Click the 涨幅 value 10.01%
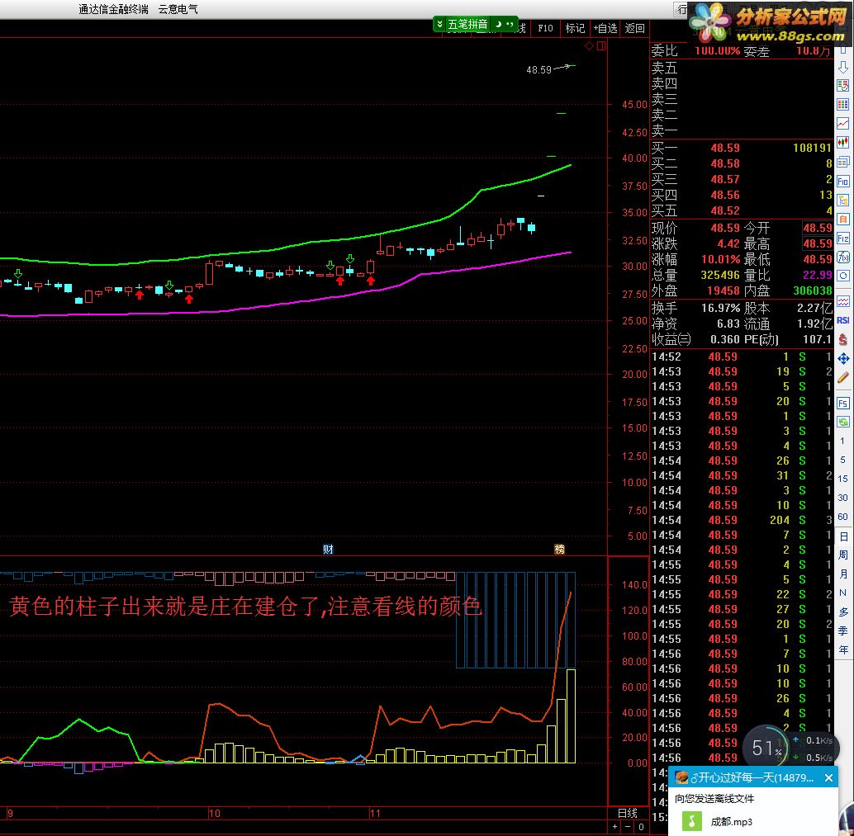 point(720,259)
